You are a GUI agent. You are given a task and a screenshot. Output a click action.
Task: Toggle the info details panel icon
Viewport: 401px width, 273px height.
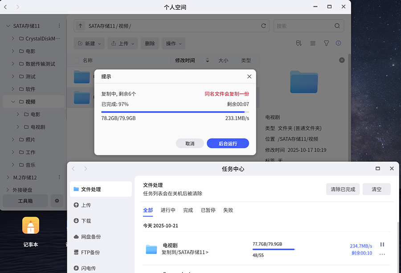pyautogui.click(x=338, y=43)
